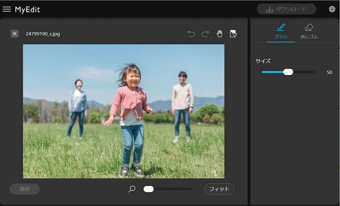Click the zoom slider handle below the image

click(148, 189)
